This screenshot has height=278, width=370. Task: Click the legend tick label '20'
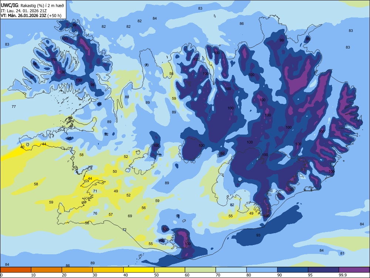[64, 275]
